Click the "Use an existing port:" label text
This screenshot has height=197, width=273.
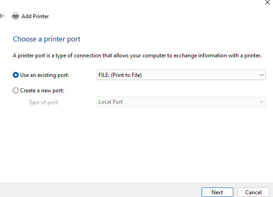tap(44, 75)
